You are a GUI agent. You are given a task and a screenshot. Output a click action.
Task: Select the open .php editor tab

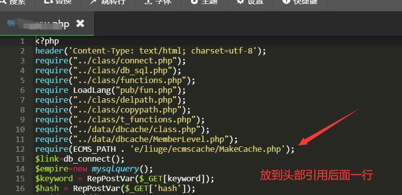(x=47, y=24)
